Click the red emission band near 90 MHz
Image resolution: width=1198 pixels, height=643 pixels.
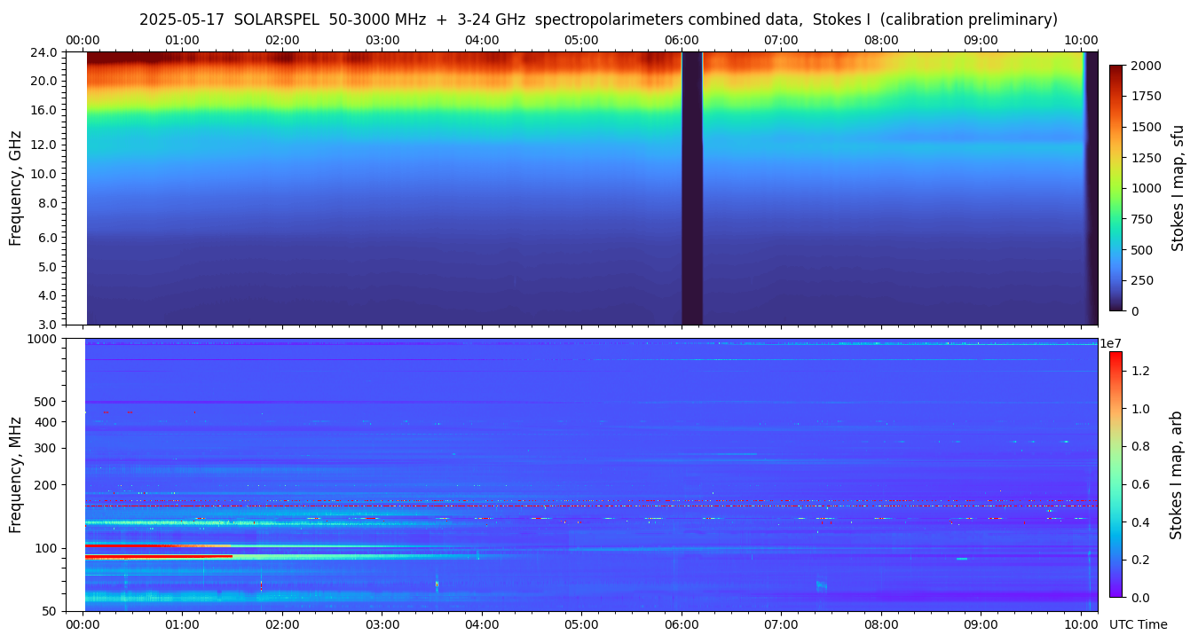(x=160, y=557)
